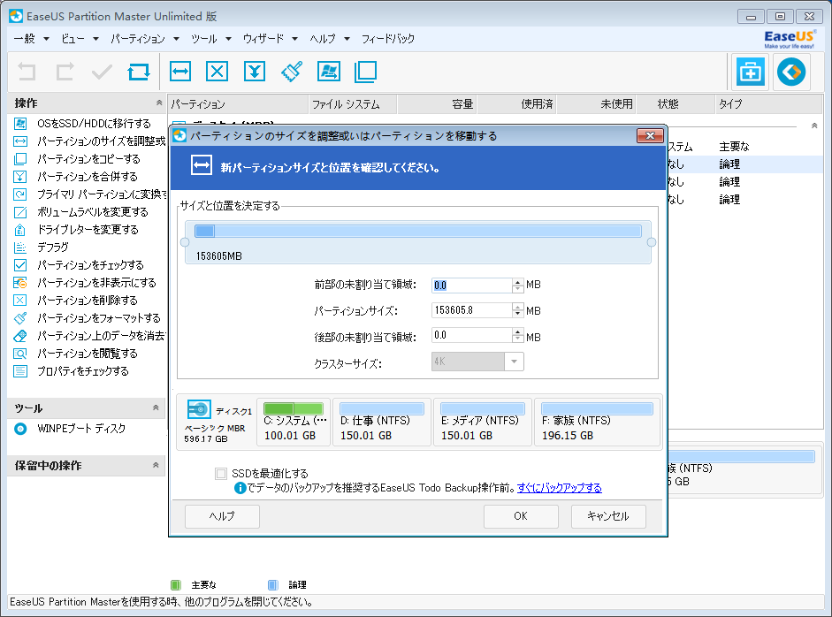
Task: Click the redo arrow in the toolbar
Action: [x=65, y=72]
